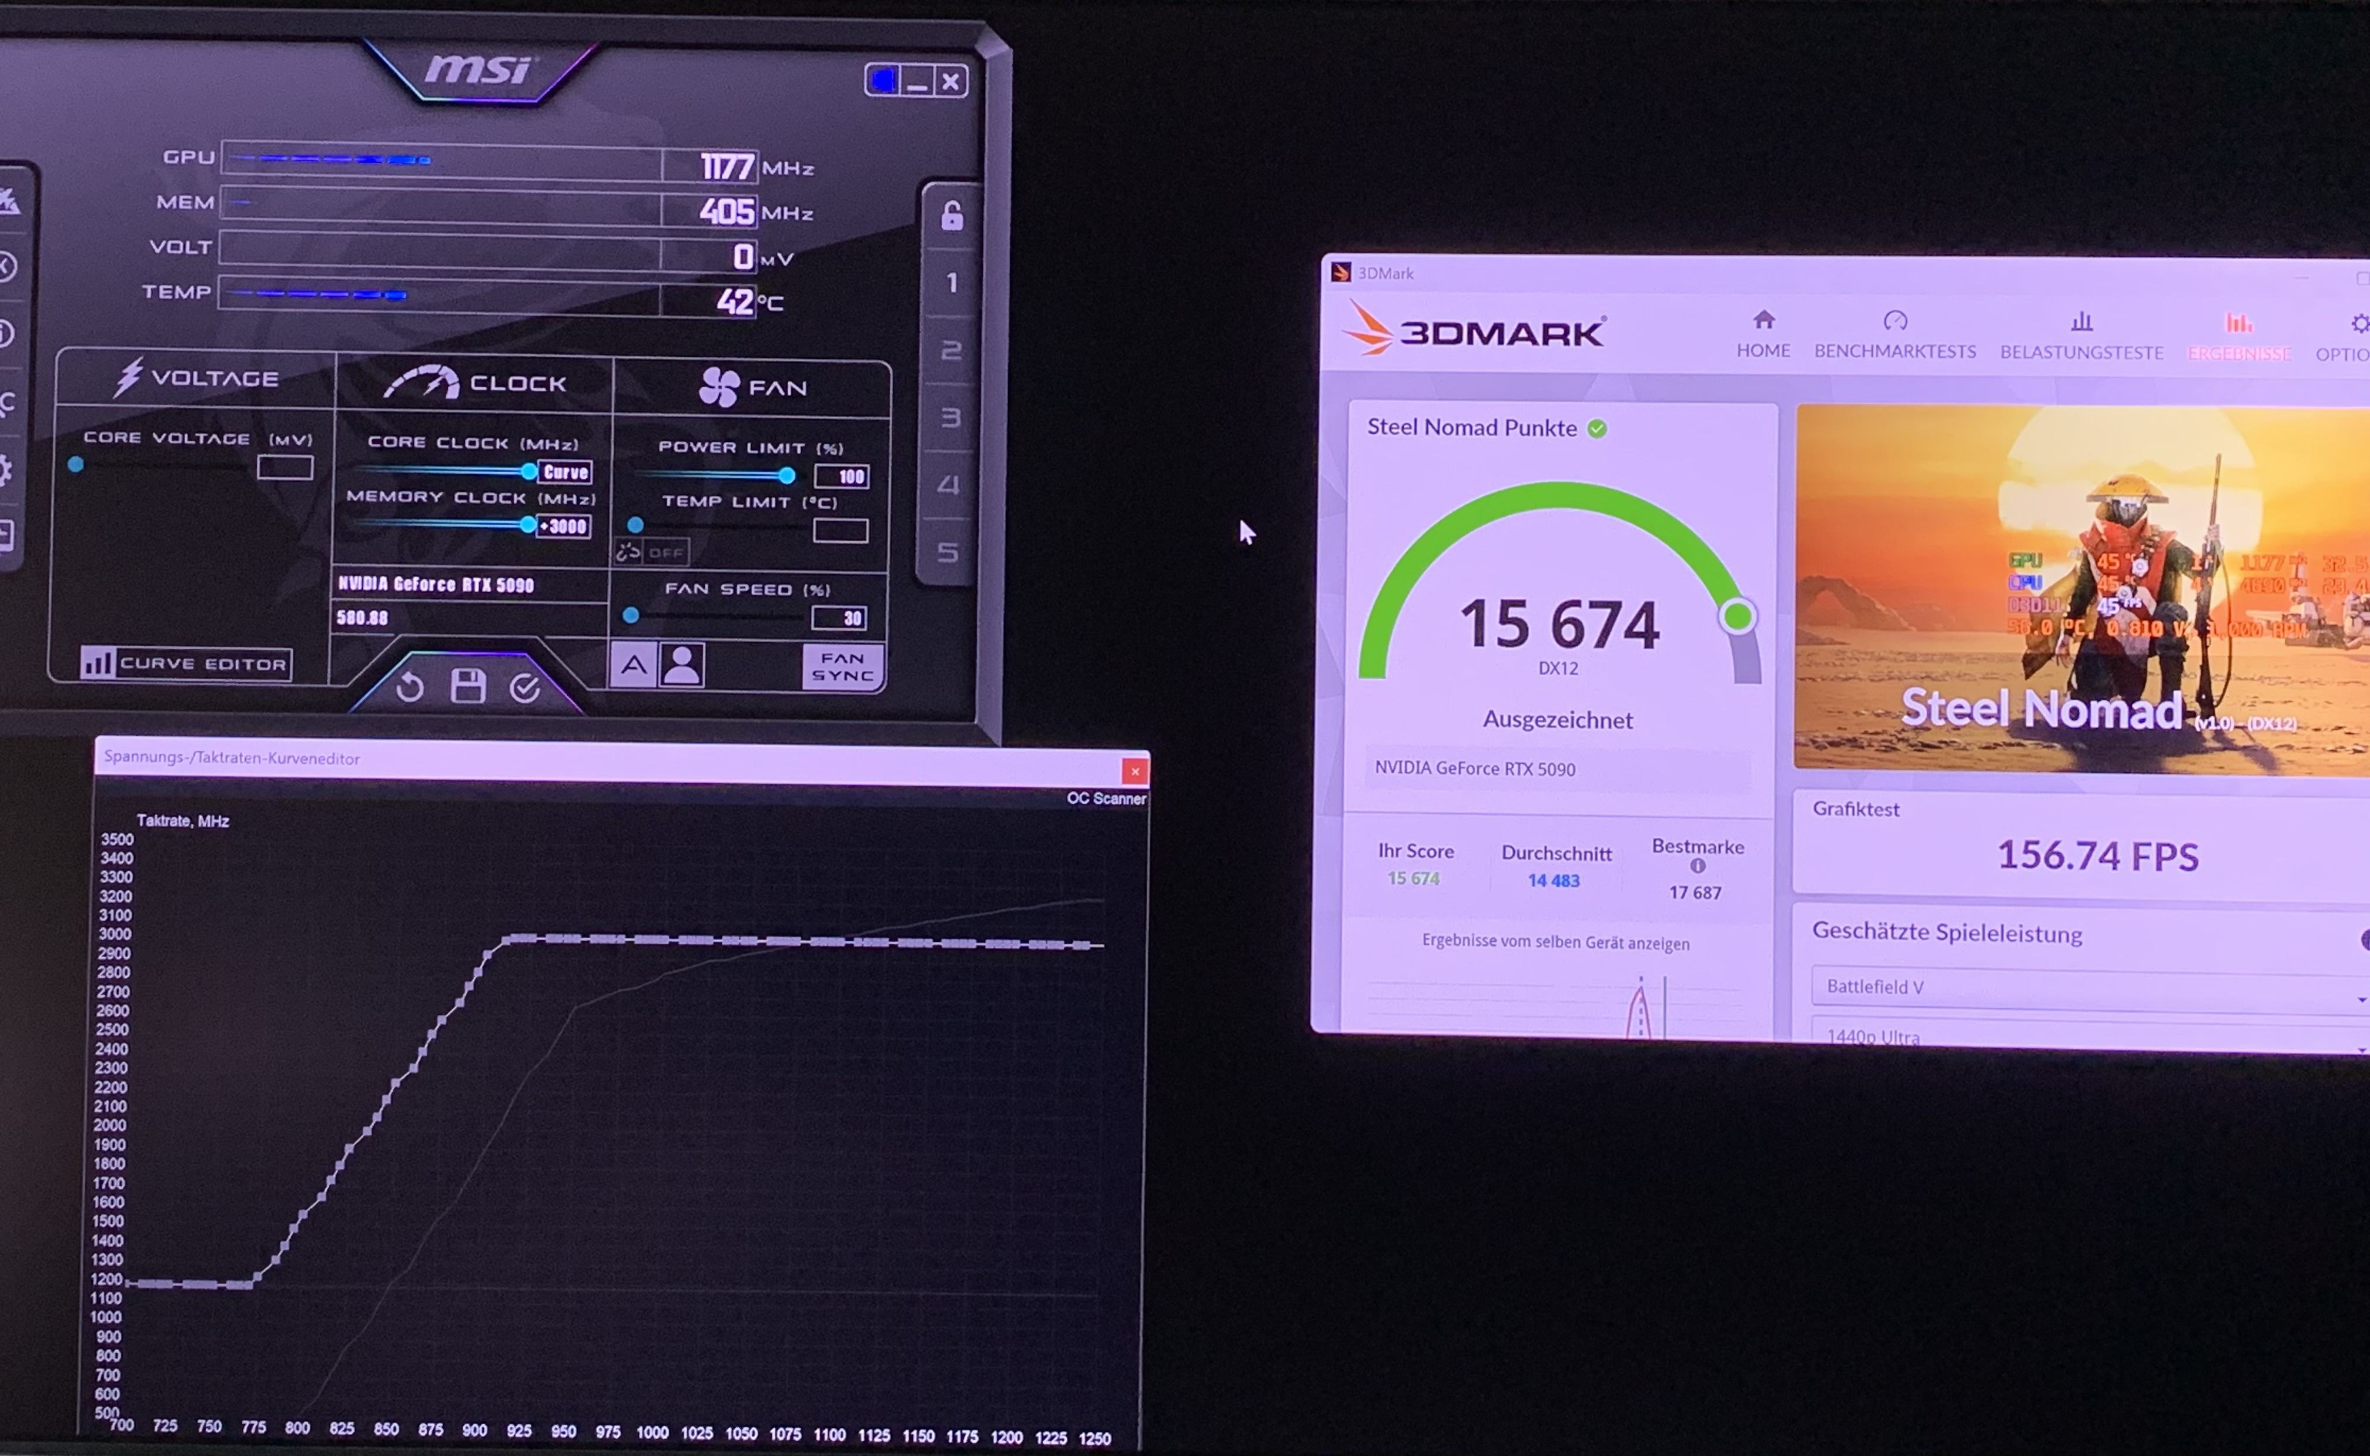The height and width of the screenshot is (1456, 2370).
Task: Toggle the OFF switch under Temp Limit
Action: [x=665, y=552]
